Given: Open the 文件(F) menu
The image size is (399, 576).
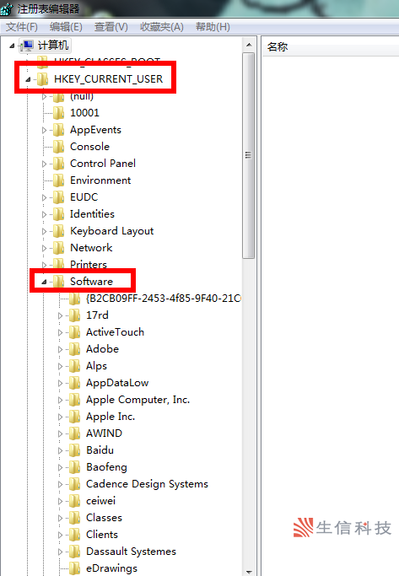Looking at the screenshot, I should pyautogui.click(x=22, y=27).
